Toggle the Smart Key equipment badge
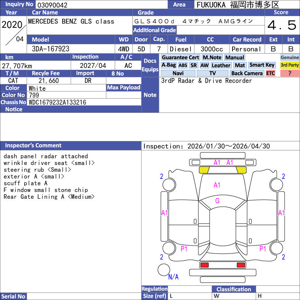Image resolution: width=300 pixels, height=300 pixels. (x=262, y=65)
